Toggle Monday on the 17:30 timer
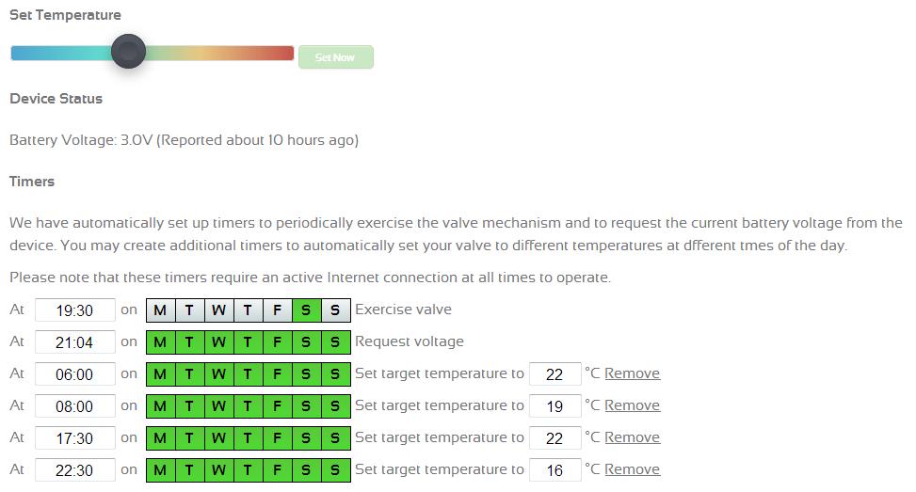This screenshot has height=492, width=916. [160, 438]
